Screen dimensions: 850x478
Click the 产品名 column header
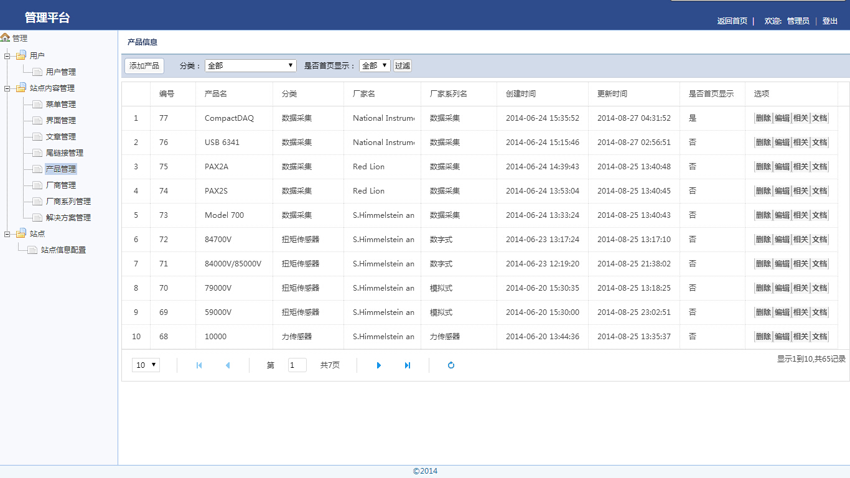point(235,94)
